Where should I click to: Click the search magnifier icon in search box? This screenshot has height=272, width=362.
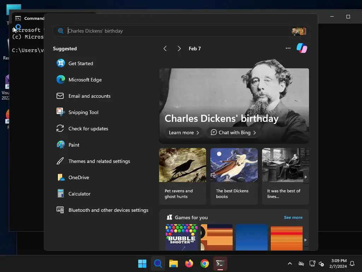pyautogui.click(x=61, y=31)
